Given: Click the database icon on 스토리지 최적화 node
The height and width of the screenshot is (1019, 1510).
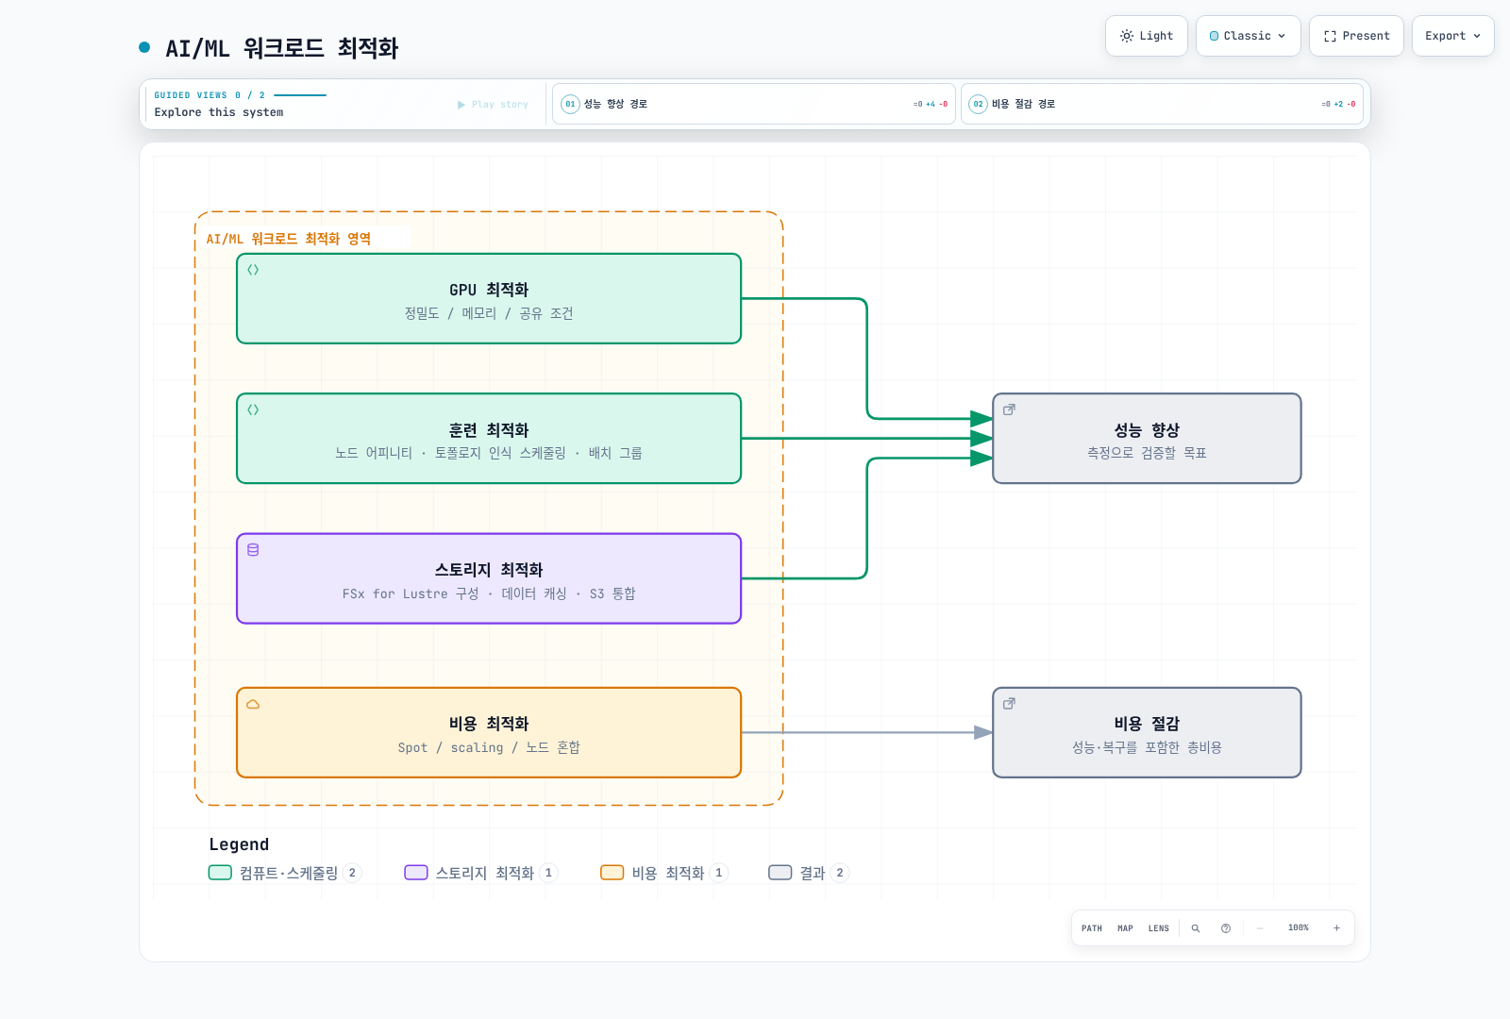Looking at the screenshot, I should 253,550.
